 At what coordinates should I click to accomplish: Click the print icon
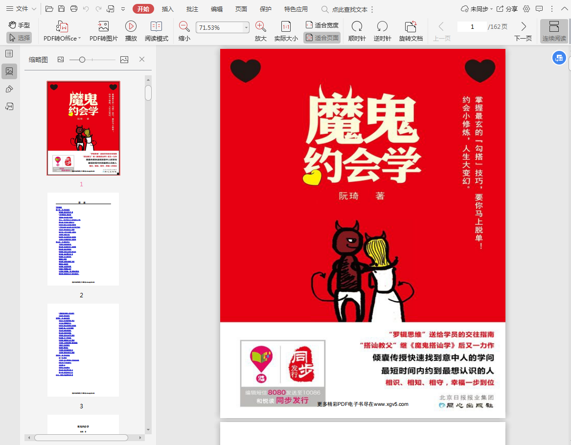pos(73,9)
